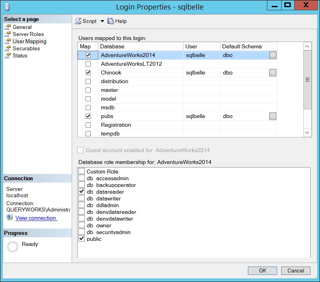Click the sqlbelle user cell for AdventureWorks2014

(202, 55)
